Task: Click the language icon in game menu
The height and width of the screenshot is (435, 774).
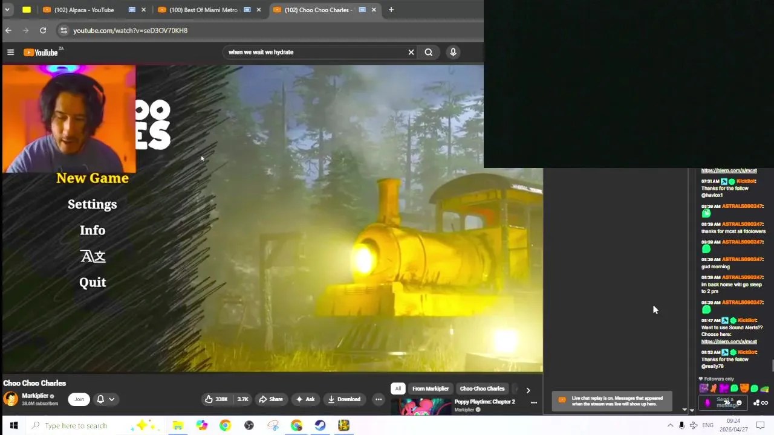Action: click(93, 256)
